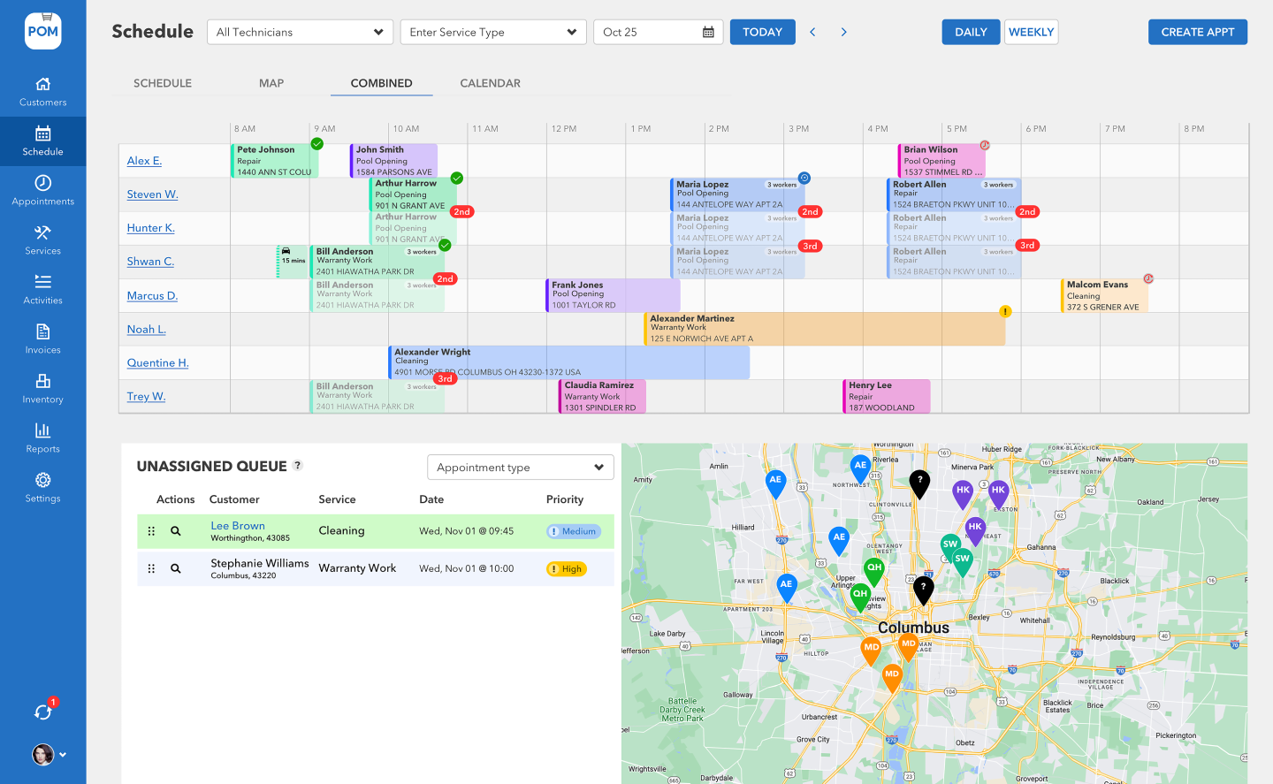
Task: Click the completed check on Bill Anderson's appointment
Action: pos(445,245)
